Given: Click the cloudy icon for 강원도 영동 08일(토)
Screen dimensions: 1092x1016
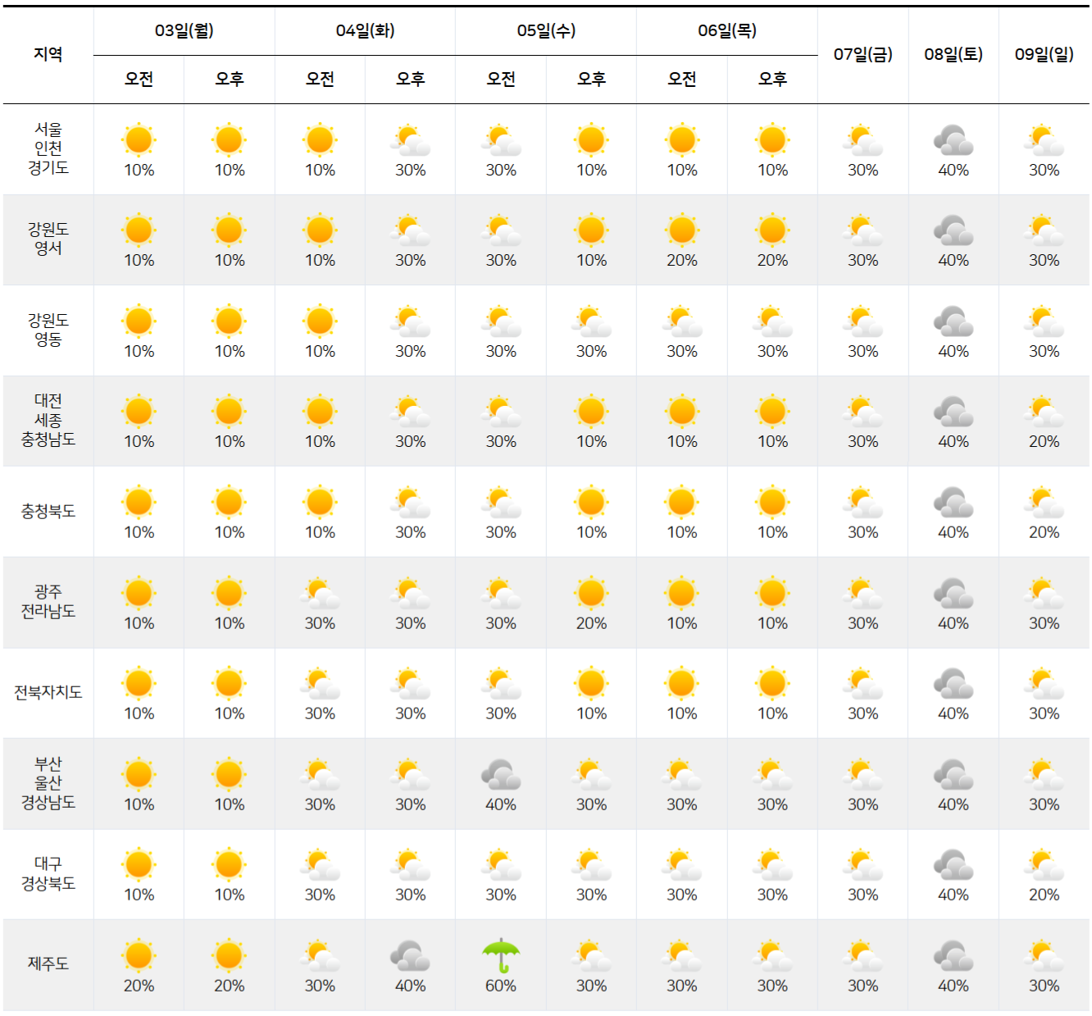Looking at the screenshot, I should click(x=953, y=321).
